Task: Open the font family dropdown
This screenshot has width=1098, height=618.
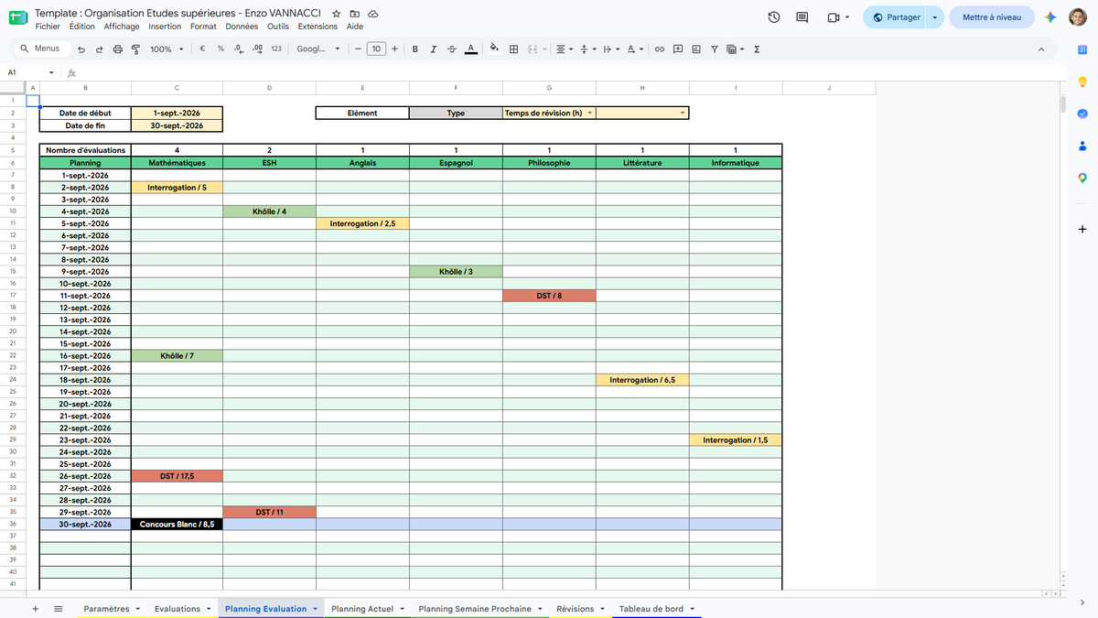Action: coord(318,49)
